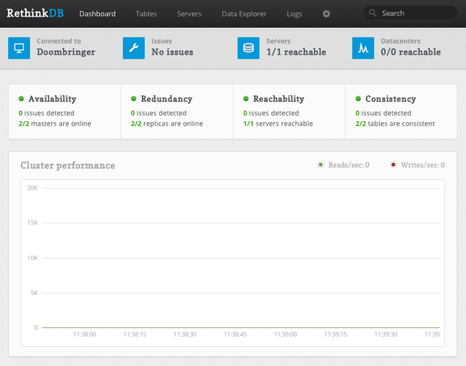Click the 11:38:30 time label
Viewport: 466px width, 366px height.
[185, 334]
